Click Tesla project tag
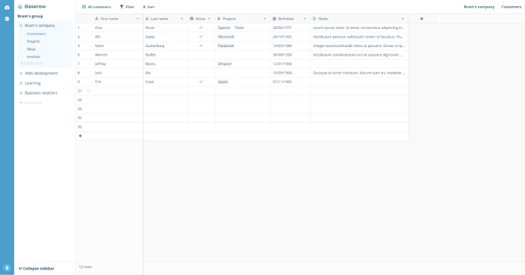 [239, 28]
